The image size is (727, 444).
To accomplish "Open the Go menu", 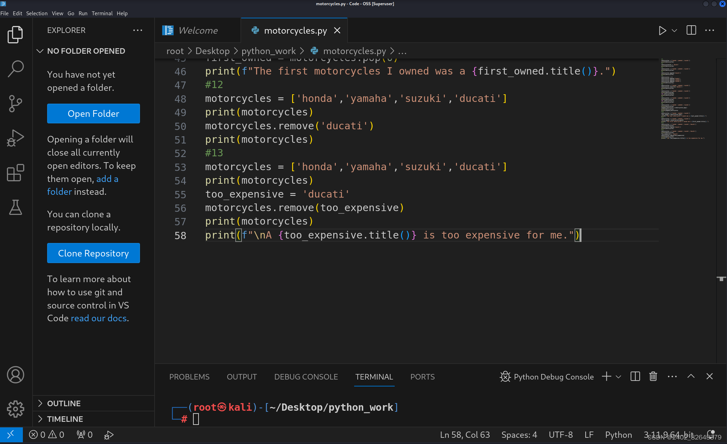I will click(x=71, y=14).
